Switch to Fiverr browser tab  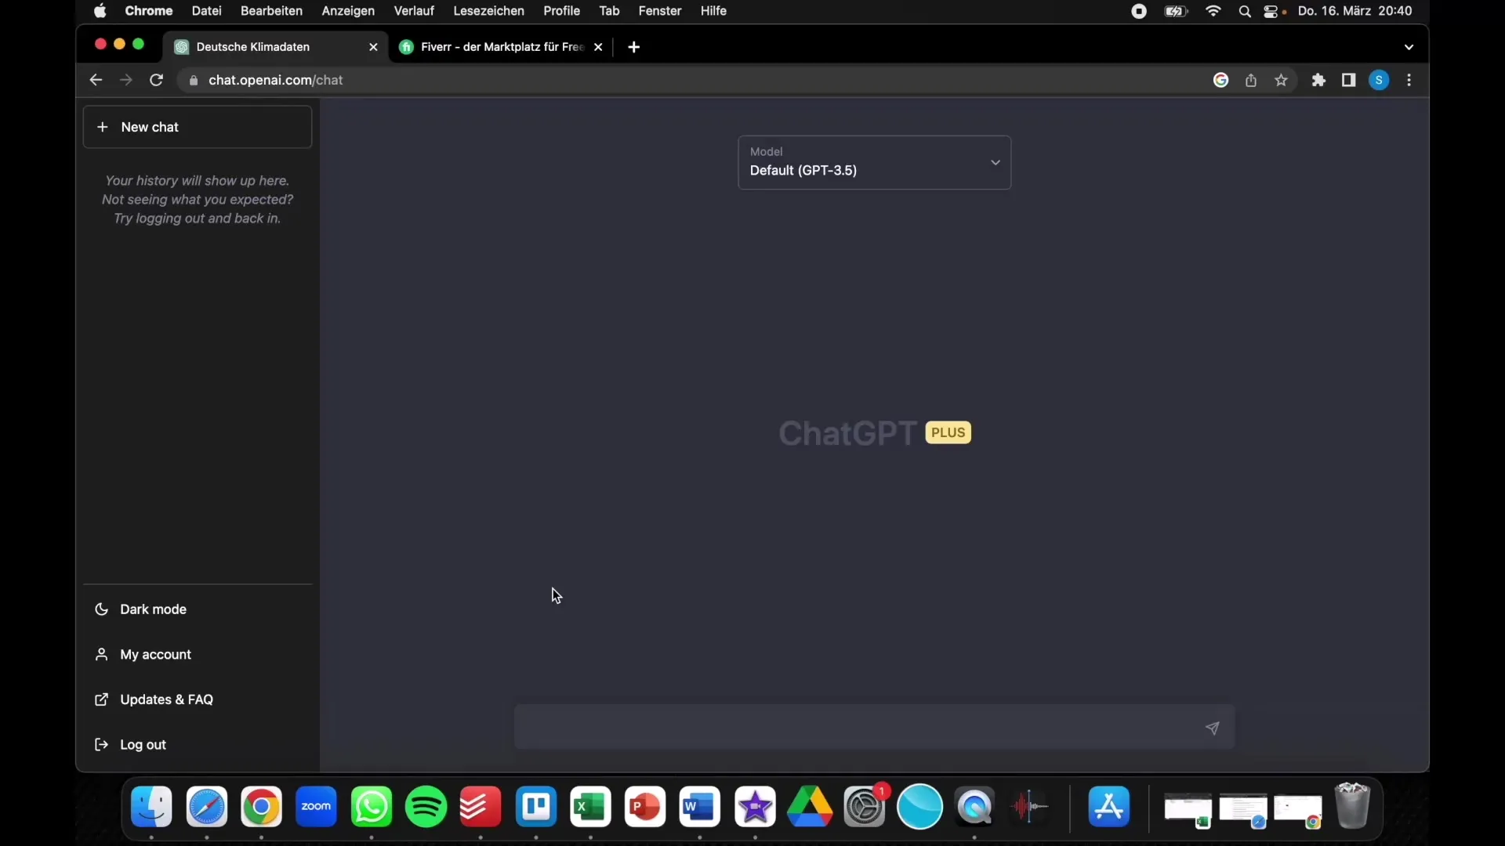(502, 46)
